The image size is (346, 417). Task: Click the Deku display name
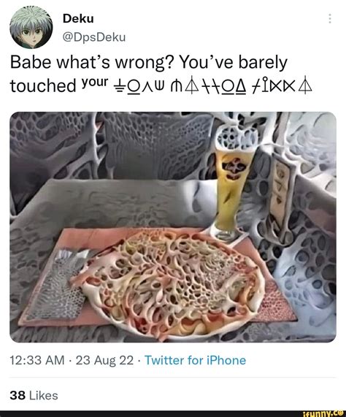tap(78, 18)
